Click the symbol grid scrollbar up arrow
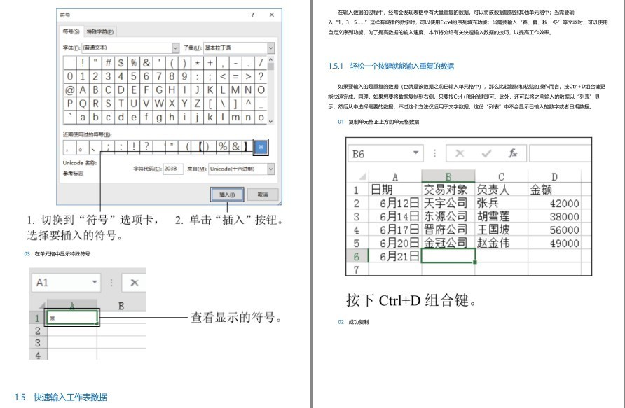The image size is (625, 408). coord(271,59)
